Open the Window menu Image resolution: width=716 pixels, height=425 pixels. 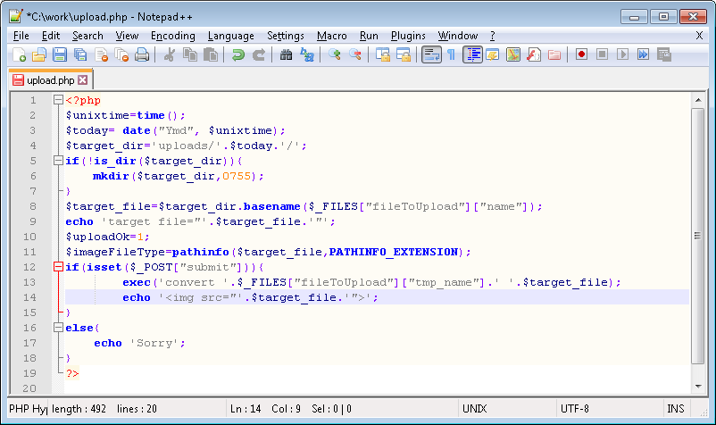(x=458, y=36)
